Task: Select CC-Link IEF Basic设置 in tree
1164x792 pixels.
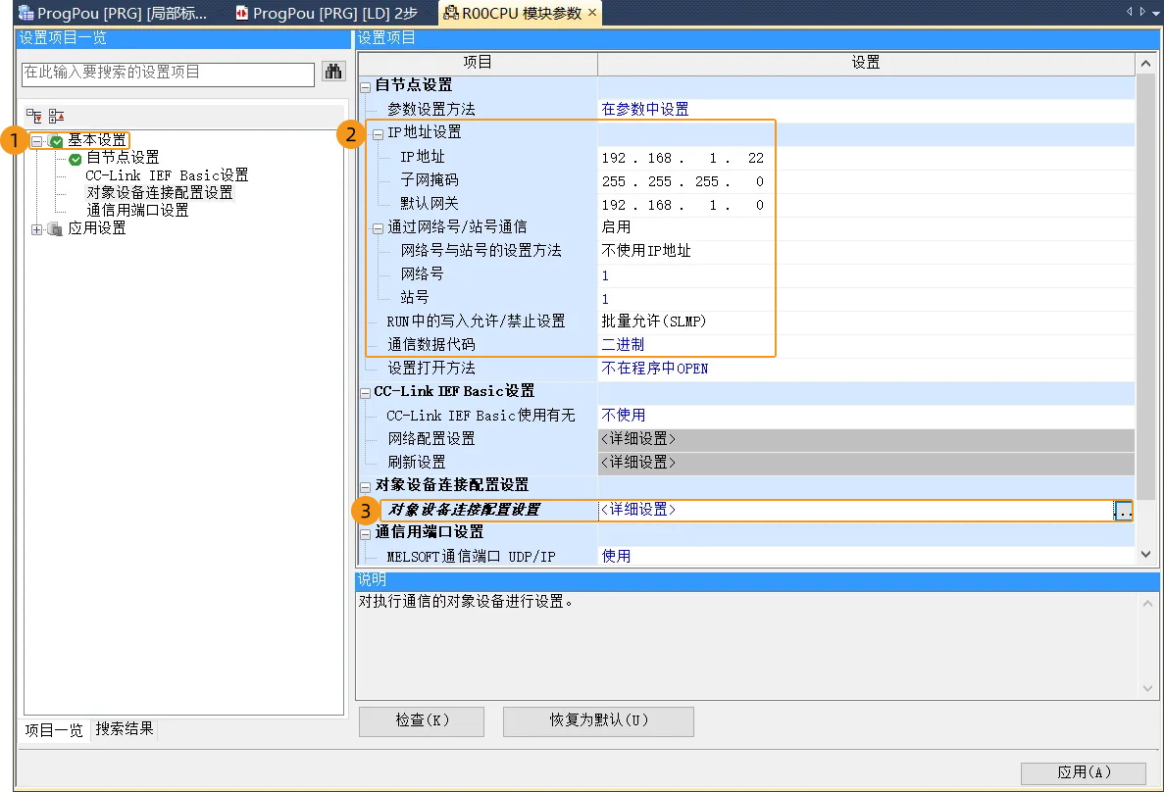Action: click(x=167, y=175)
